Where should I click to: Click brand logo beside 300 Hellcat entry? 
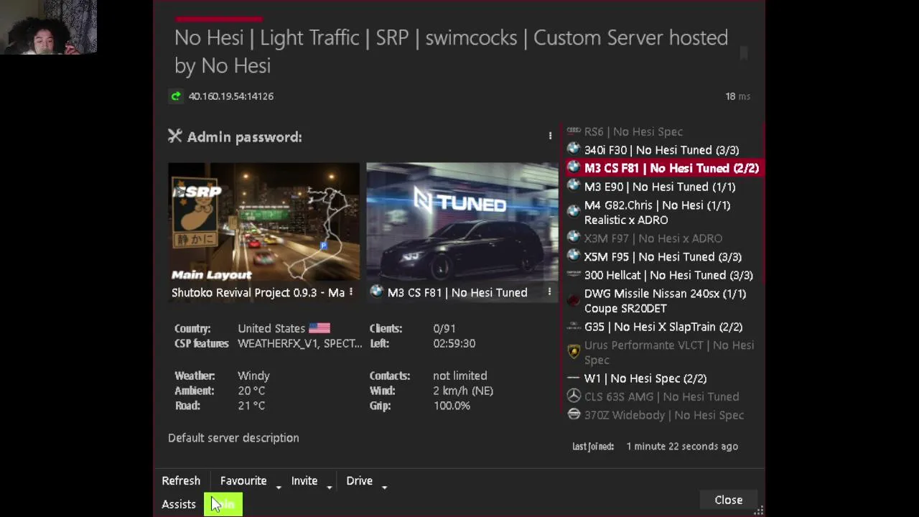coord(573,274)
